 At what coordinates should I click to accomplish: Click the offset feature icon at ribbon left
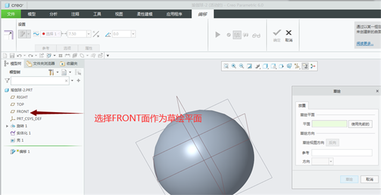(9, 35)
